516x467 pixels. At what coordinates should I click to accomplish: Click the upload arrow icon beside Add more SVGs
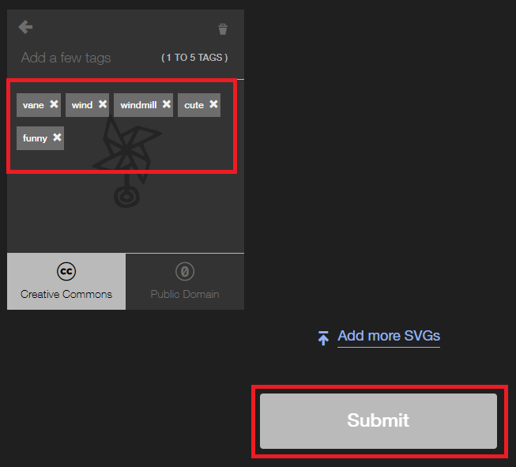(323, 338)
